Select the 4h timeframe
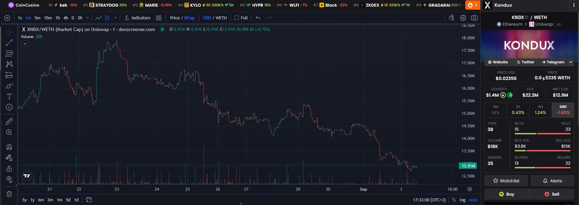The width and height of the screenshot is (579, 205). pos(66,18)
